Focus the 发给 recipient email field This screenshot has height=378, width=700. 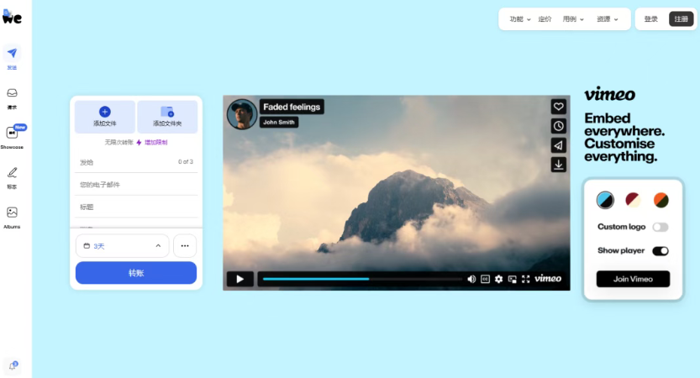(x=136, y=162)
